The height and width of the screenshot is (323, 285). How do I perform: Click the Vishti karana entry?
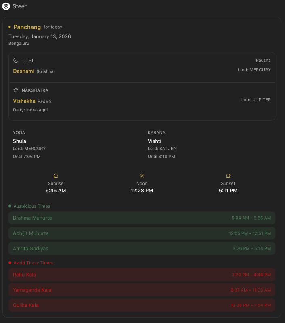(155, 141)
